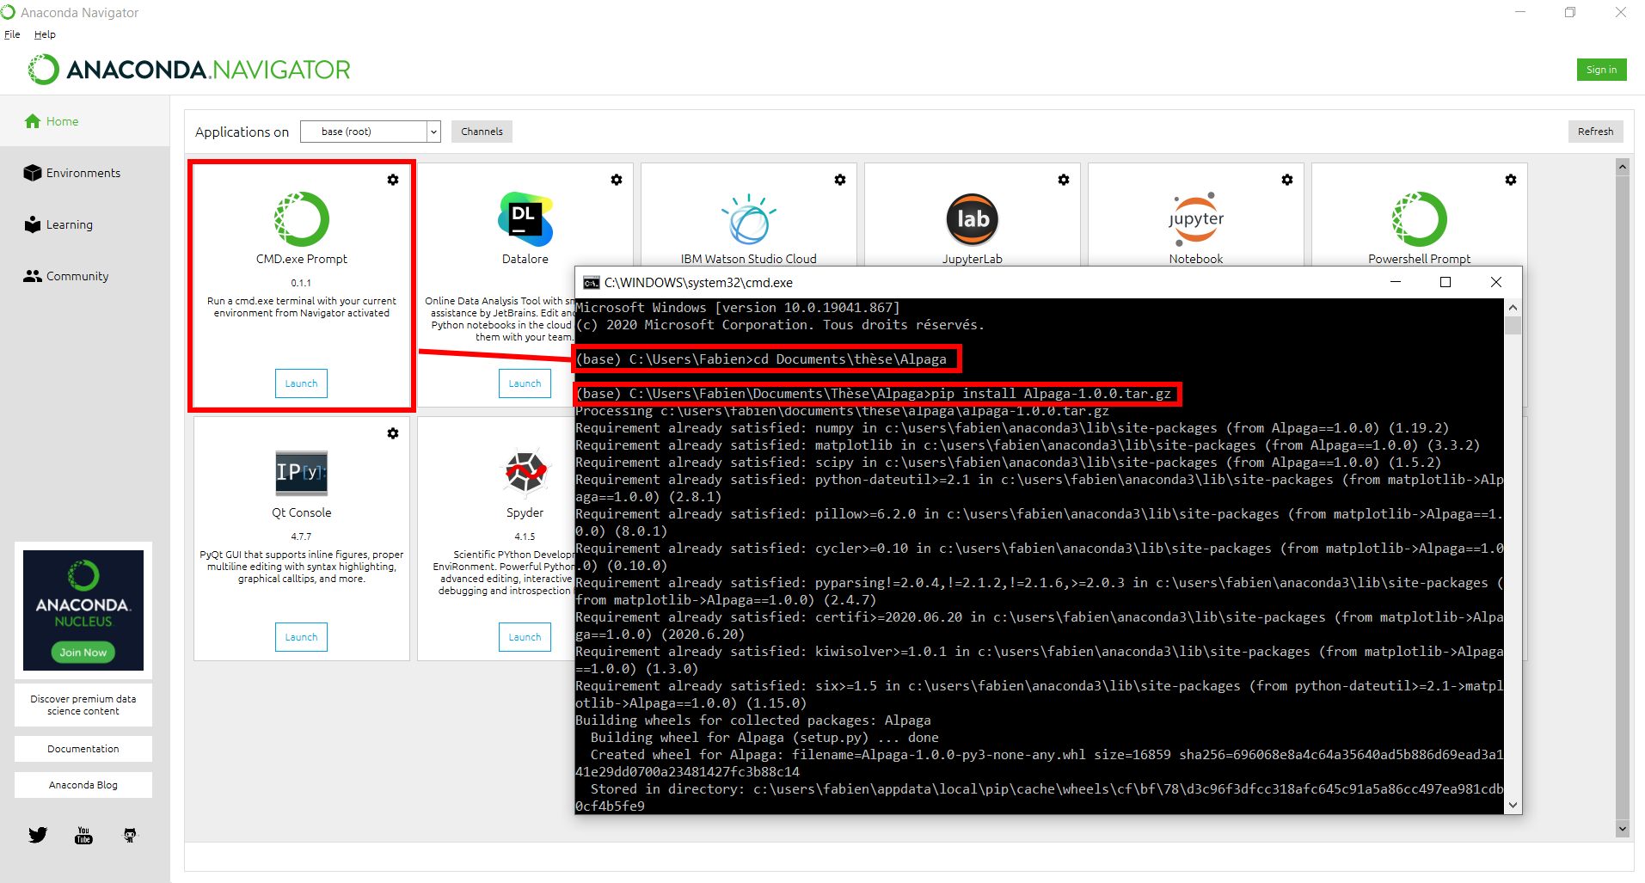Open the Documentation link

pyautogui.click(x=83, y=749)
